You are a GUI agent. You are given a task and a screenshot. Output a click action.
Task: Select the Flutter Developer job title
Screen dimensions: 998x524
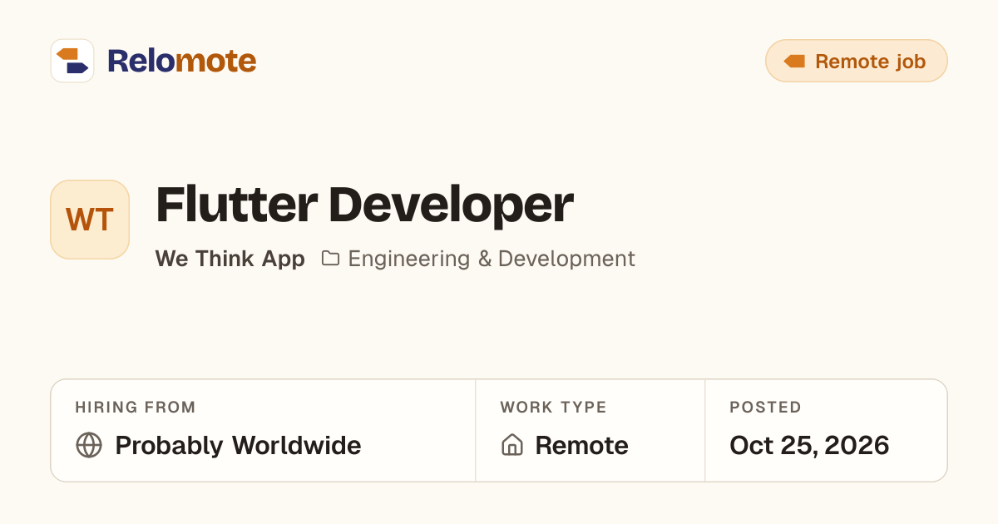[364, 205]
